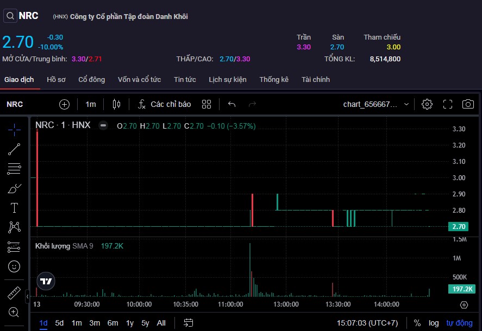Toggle log scale on price axis
Screen dimensions: 482x331
click(434, 323)
